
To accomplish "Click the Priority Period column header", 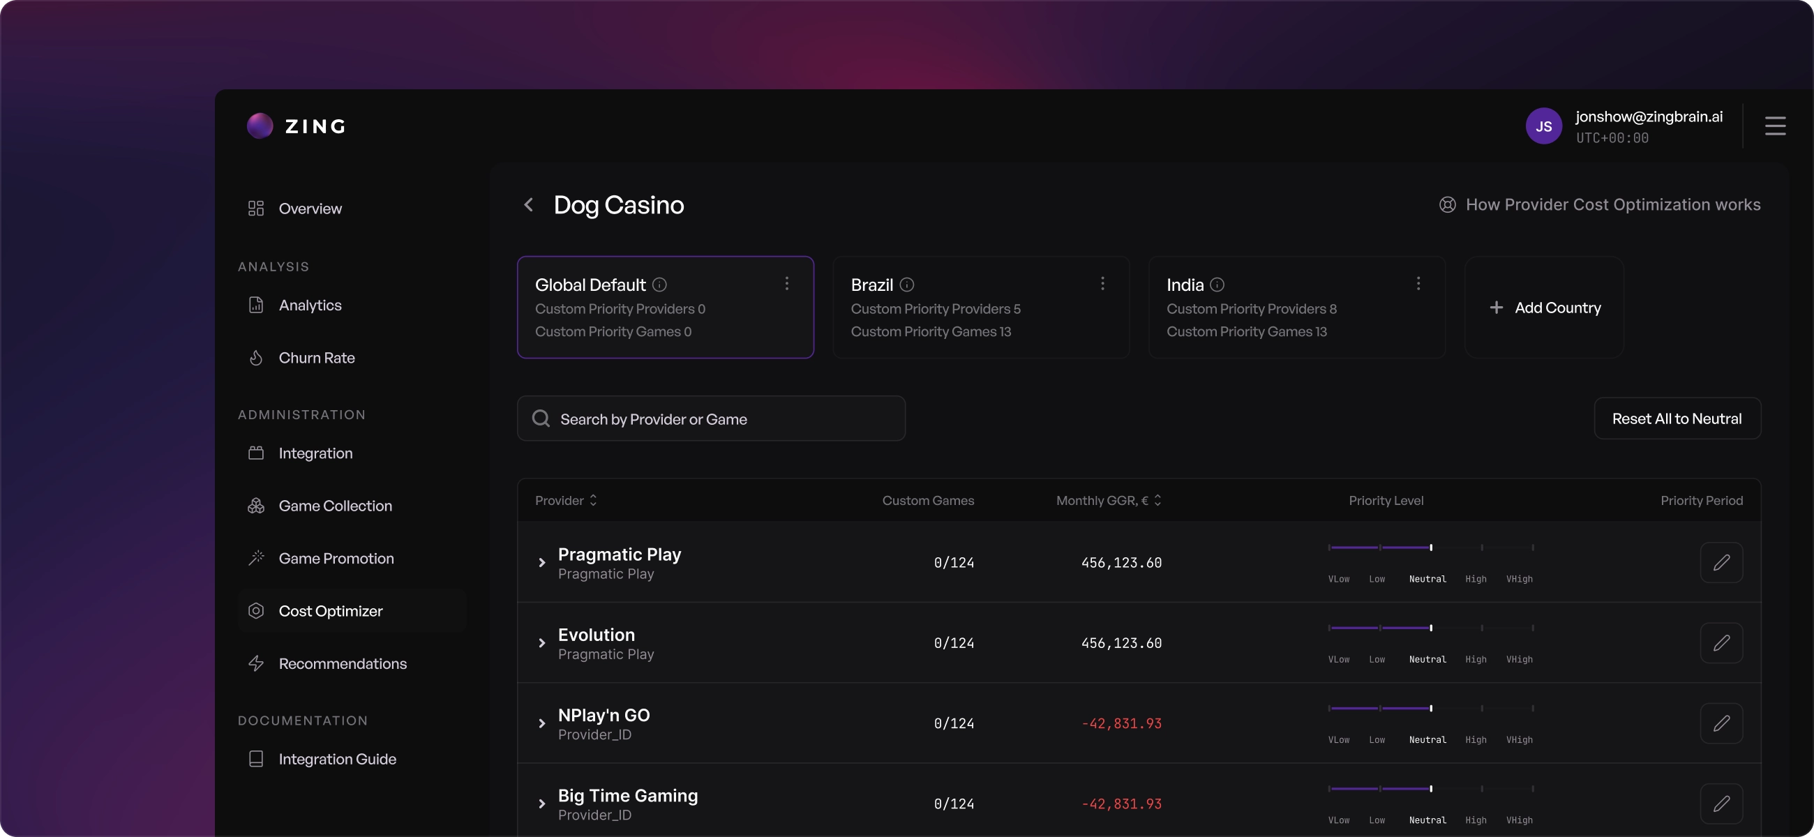I will pos(1702,500).
